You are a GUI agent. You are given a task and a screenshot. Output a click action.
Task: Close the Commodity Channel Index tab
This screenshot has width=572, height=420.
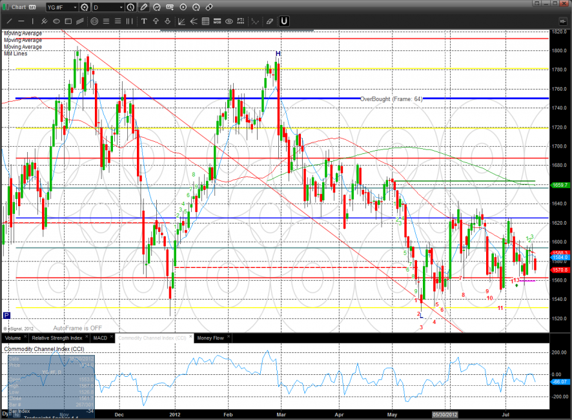(x=190, y=337)
